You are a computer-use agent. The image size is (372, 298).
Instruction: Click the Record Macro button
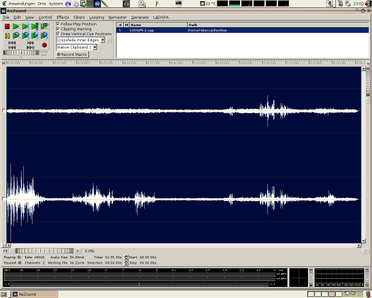click(72, 54)
